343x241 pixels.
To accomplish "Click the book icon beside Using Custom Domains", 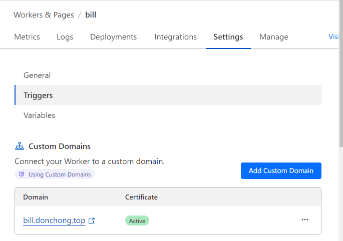I will [22, 174].
